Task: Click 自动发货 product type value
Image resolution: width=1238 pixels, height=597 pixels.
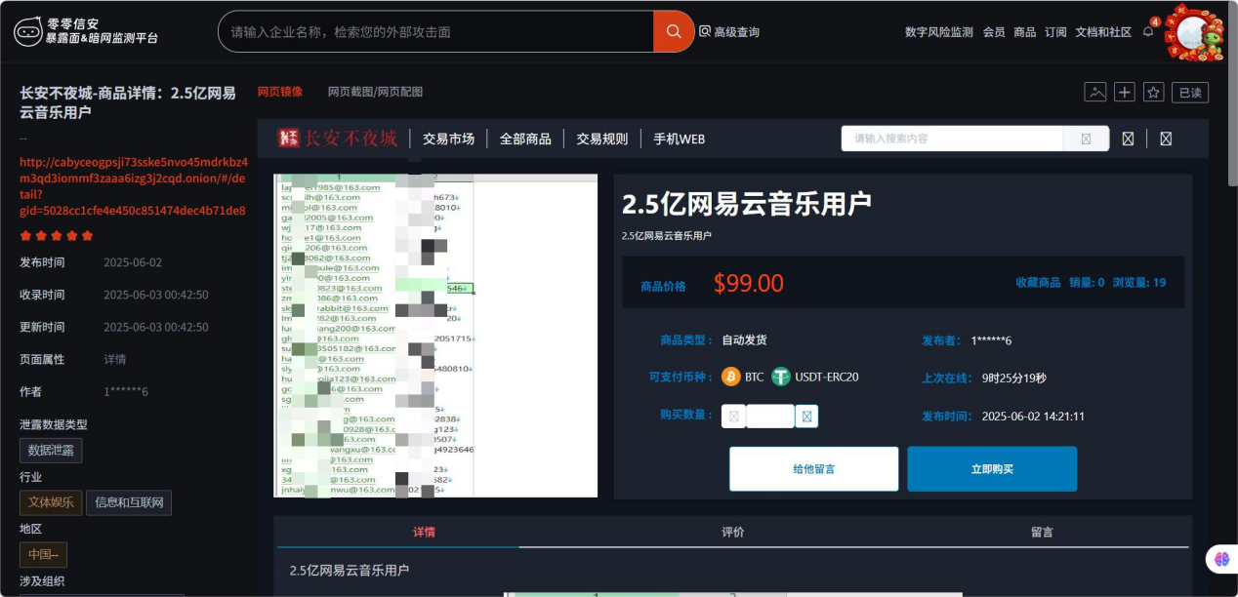Action: coord(744,340)
